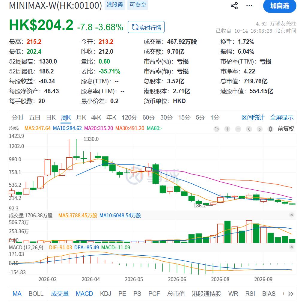
Task: Enable the RSI indicator
Action: pos(250,294)
